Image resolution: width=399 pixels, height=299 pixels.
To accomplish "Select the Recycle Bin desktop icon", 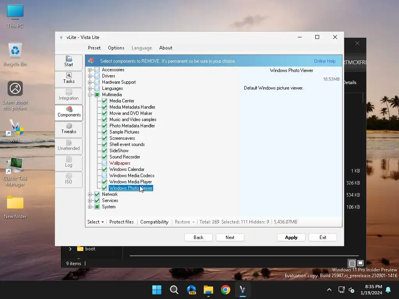I will click(x=15, y=55).
